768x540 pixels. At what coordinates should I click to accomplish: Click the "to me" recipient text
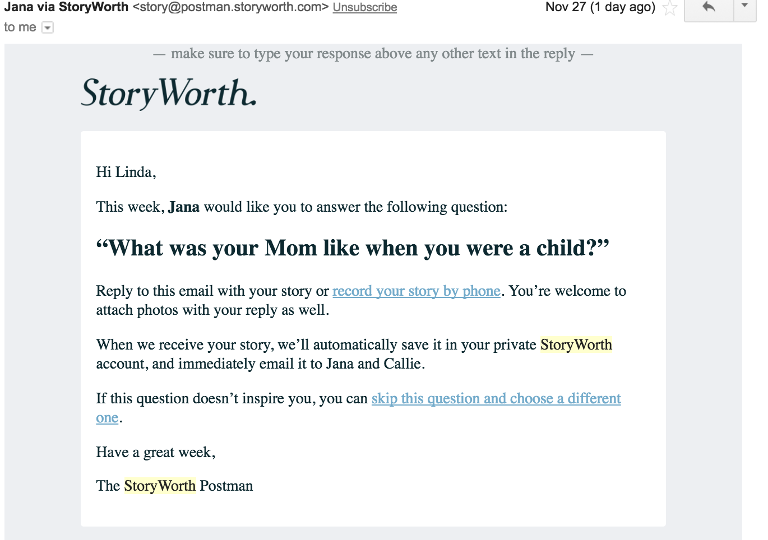point(20,27)
